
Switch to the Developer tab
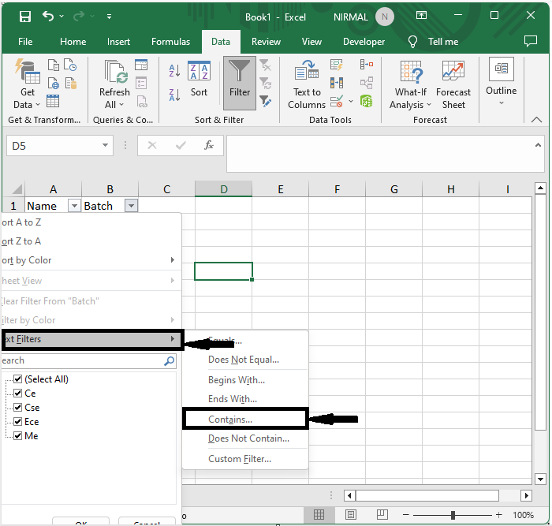point(364,42)
